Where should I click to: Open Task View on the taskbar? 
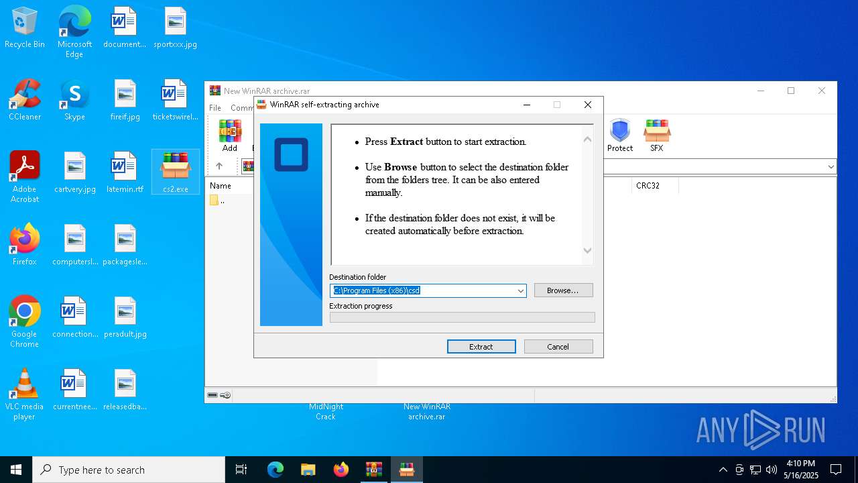(x=241, y=470)
